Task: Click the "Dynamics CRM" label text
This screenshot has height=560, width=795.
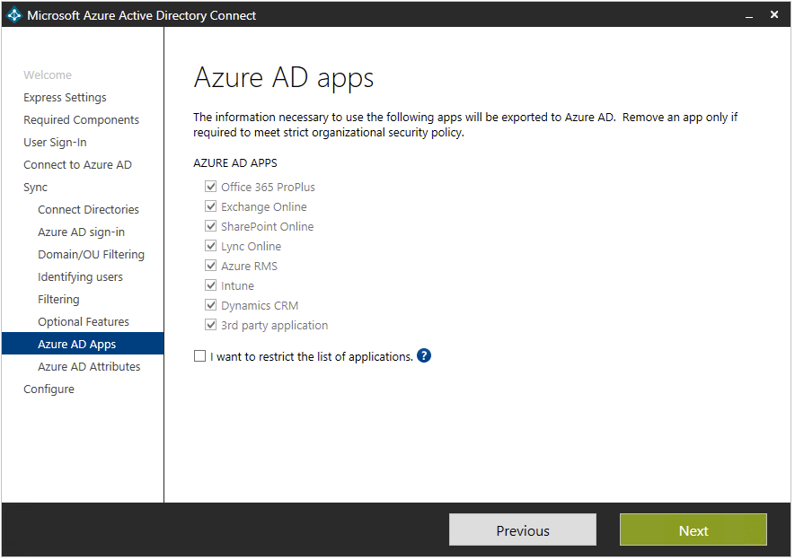Action: click(x=260, y=305)
